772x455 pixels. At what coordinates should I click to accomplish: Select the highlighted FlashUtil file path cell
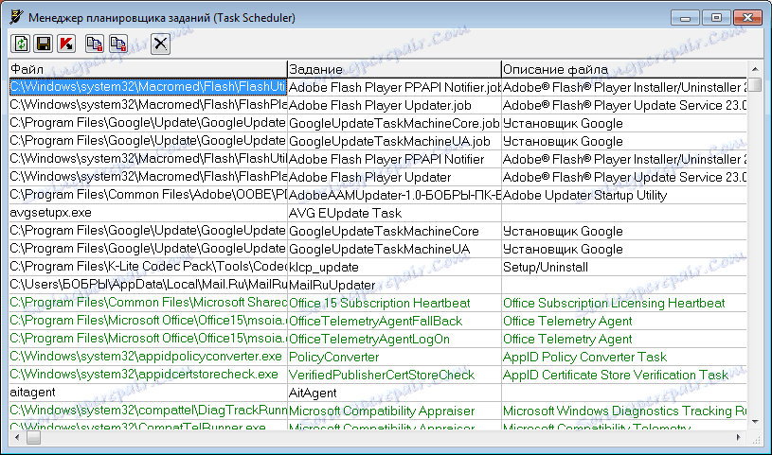point(148,87)
